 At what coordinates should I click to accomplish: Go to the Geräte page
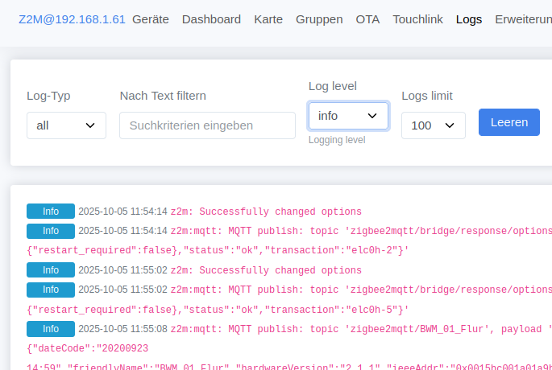(151, 19)
